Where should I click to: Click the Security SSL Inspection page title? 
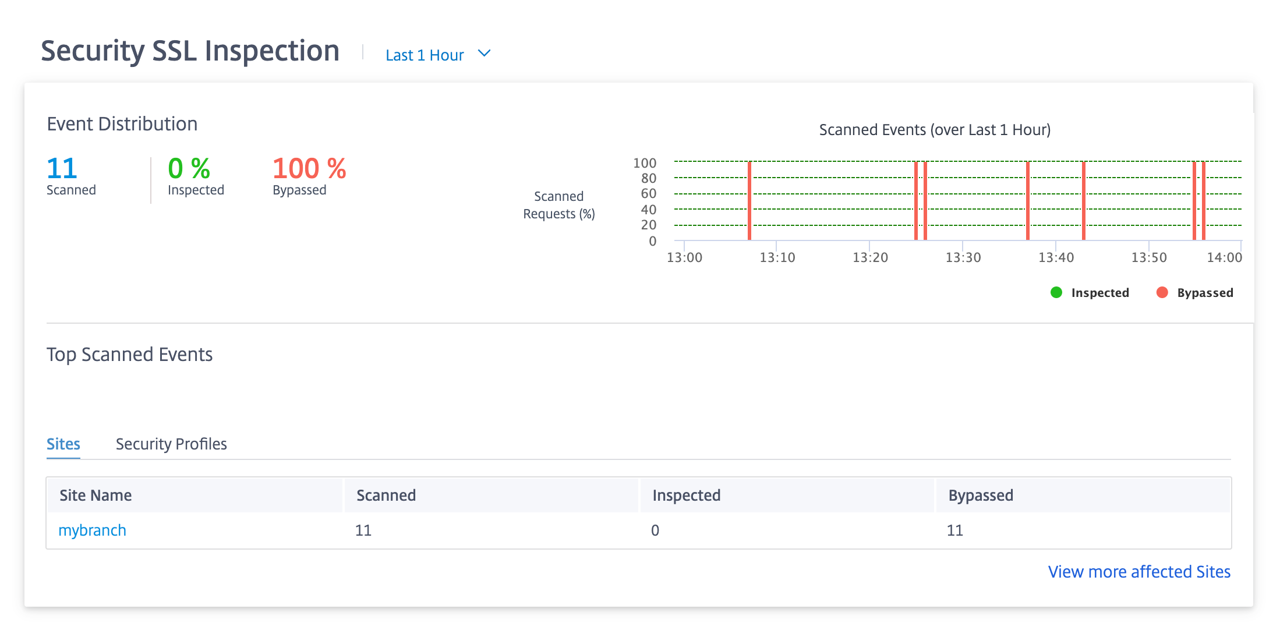point(190,51)
